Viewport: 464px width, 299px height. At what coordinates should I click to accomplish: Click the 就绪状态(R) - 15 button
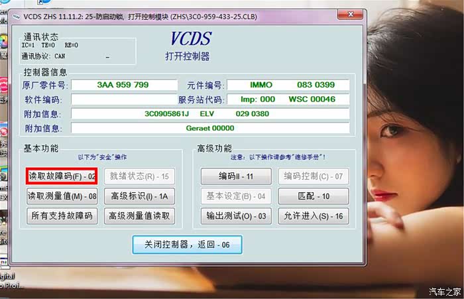[x=139, y=176]
